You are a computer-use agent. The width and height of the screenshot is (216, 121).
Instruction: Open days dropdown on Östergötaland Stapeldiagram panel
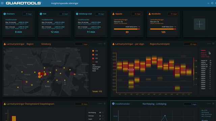point(82,104)
